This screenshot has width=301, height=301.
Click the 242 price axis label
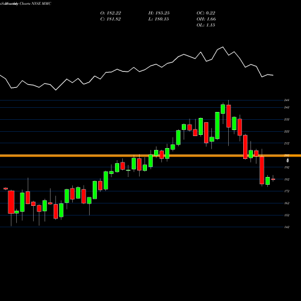[x=287, y=107]
